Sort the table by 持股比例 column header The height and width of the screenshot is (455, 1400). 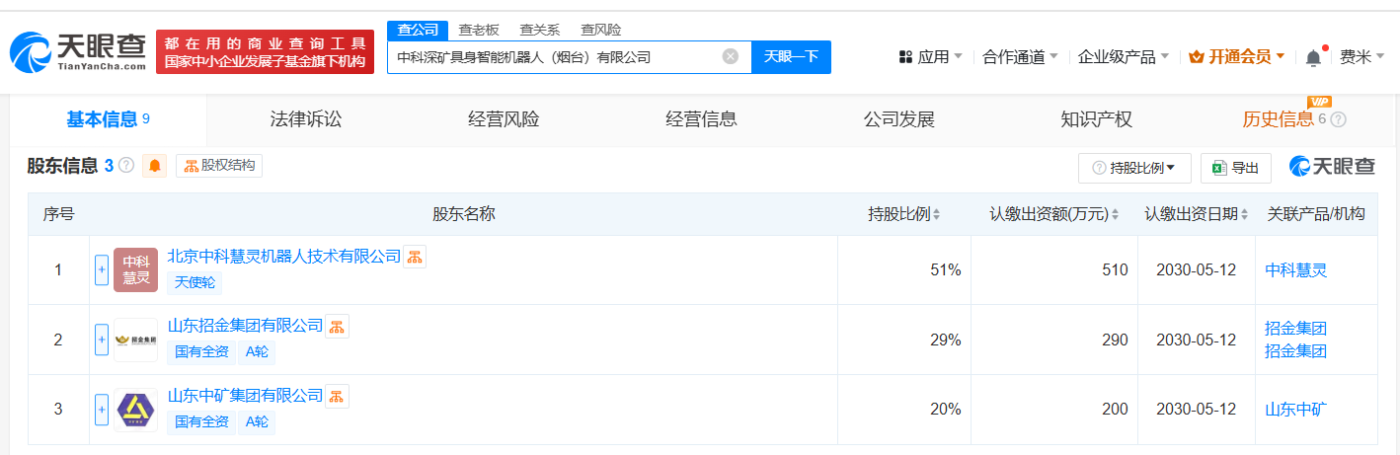(x=903, y=214)
